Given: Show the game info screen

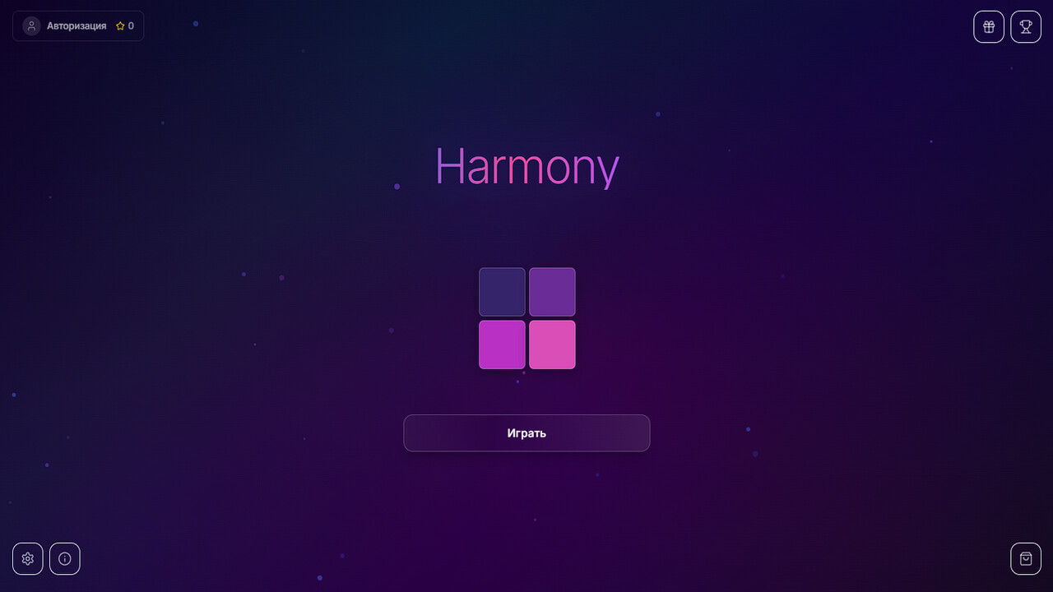Looking at the screenshot, I should tap(64, 558).
